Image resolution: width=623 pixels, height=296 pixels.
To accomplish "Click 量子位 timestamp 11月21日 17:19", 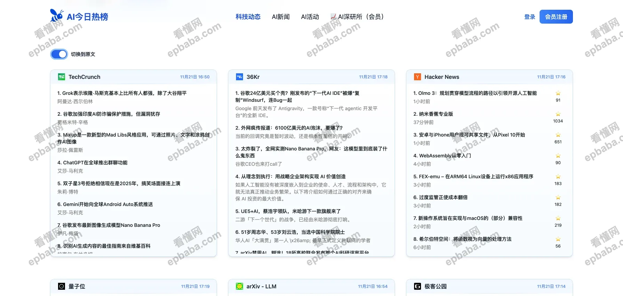I will pyautogui.click(x=195, y=286).
